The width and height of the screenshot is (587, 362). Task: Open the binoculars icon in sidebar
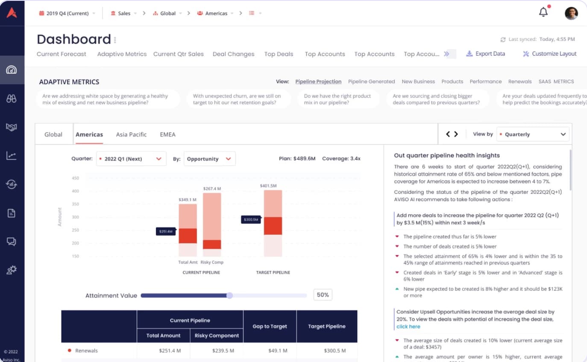click(12, 99)
